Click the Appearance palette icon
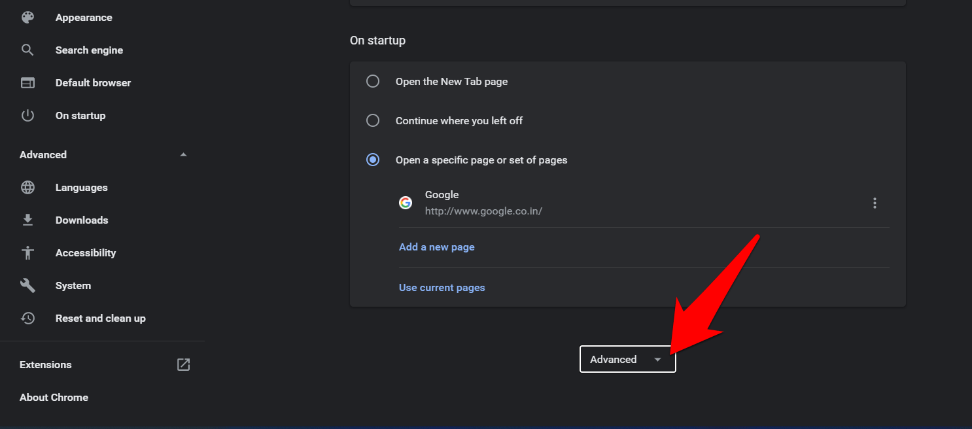 tap(27, 18)
